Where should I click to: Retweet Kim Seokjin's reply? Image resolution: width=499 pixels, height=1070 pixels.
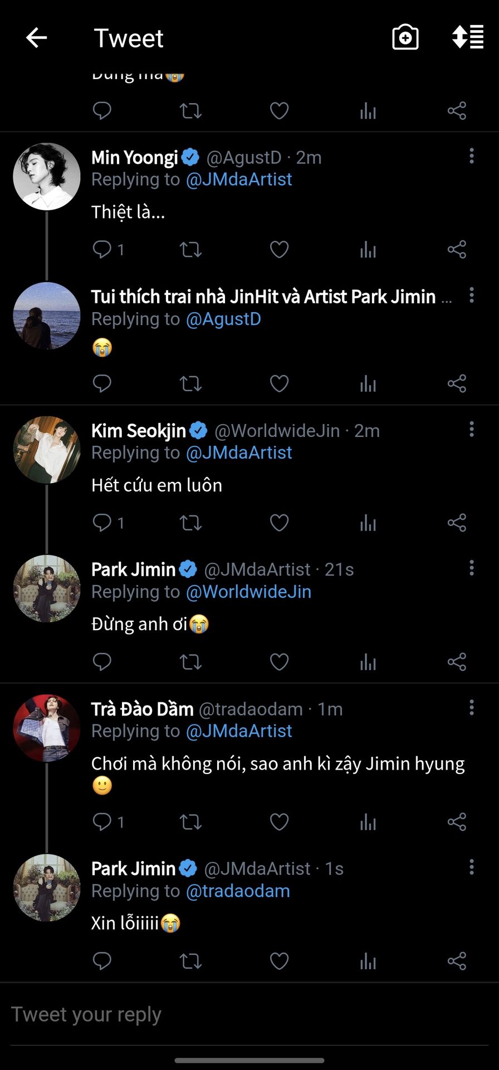(x=190, y=523)
